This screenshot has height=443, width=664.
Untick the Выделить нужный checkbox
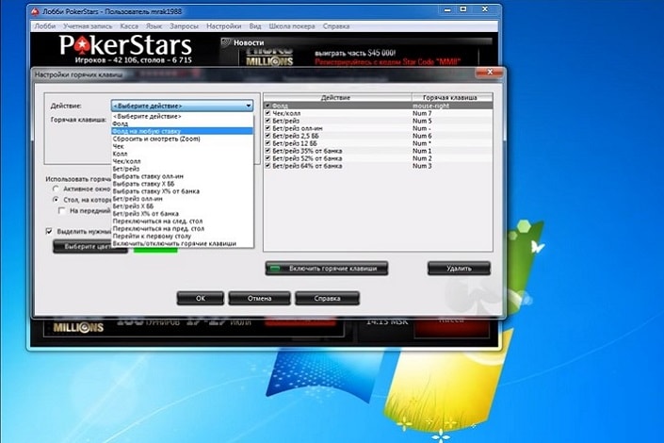tap(49, 231)
